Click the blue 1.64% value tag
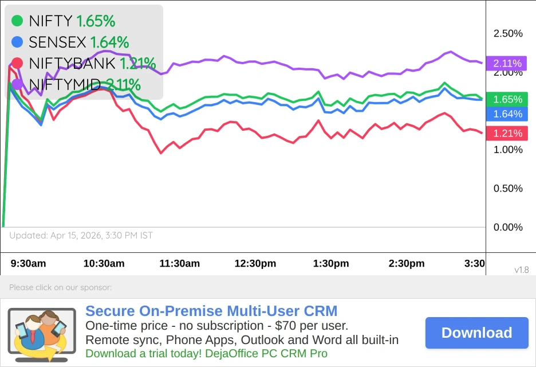This screenshot has height=367, width=536. (507, 114)
